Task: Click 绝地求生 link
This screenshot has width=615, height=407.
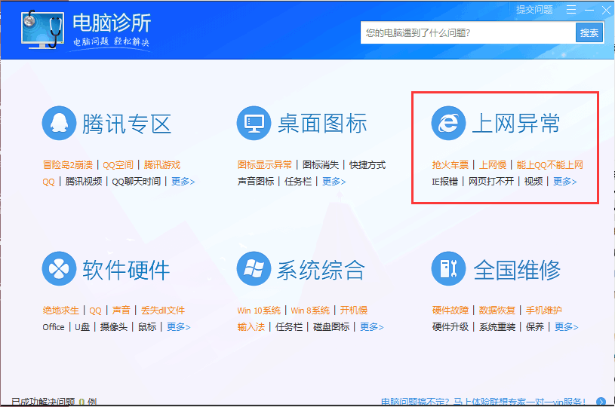Action: pyautogui.click(x=61, y=311)
